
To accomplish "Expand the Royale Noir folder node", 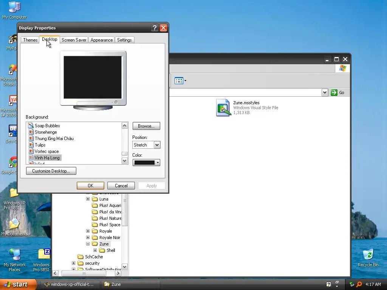I will [88, 237].
